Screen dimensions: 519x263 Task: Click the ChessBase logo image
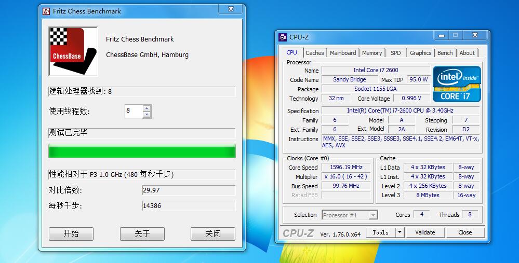(73, 51)
